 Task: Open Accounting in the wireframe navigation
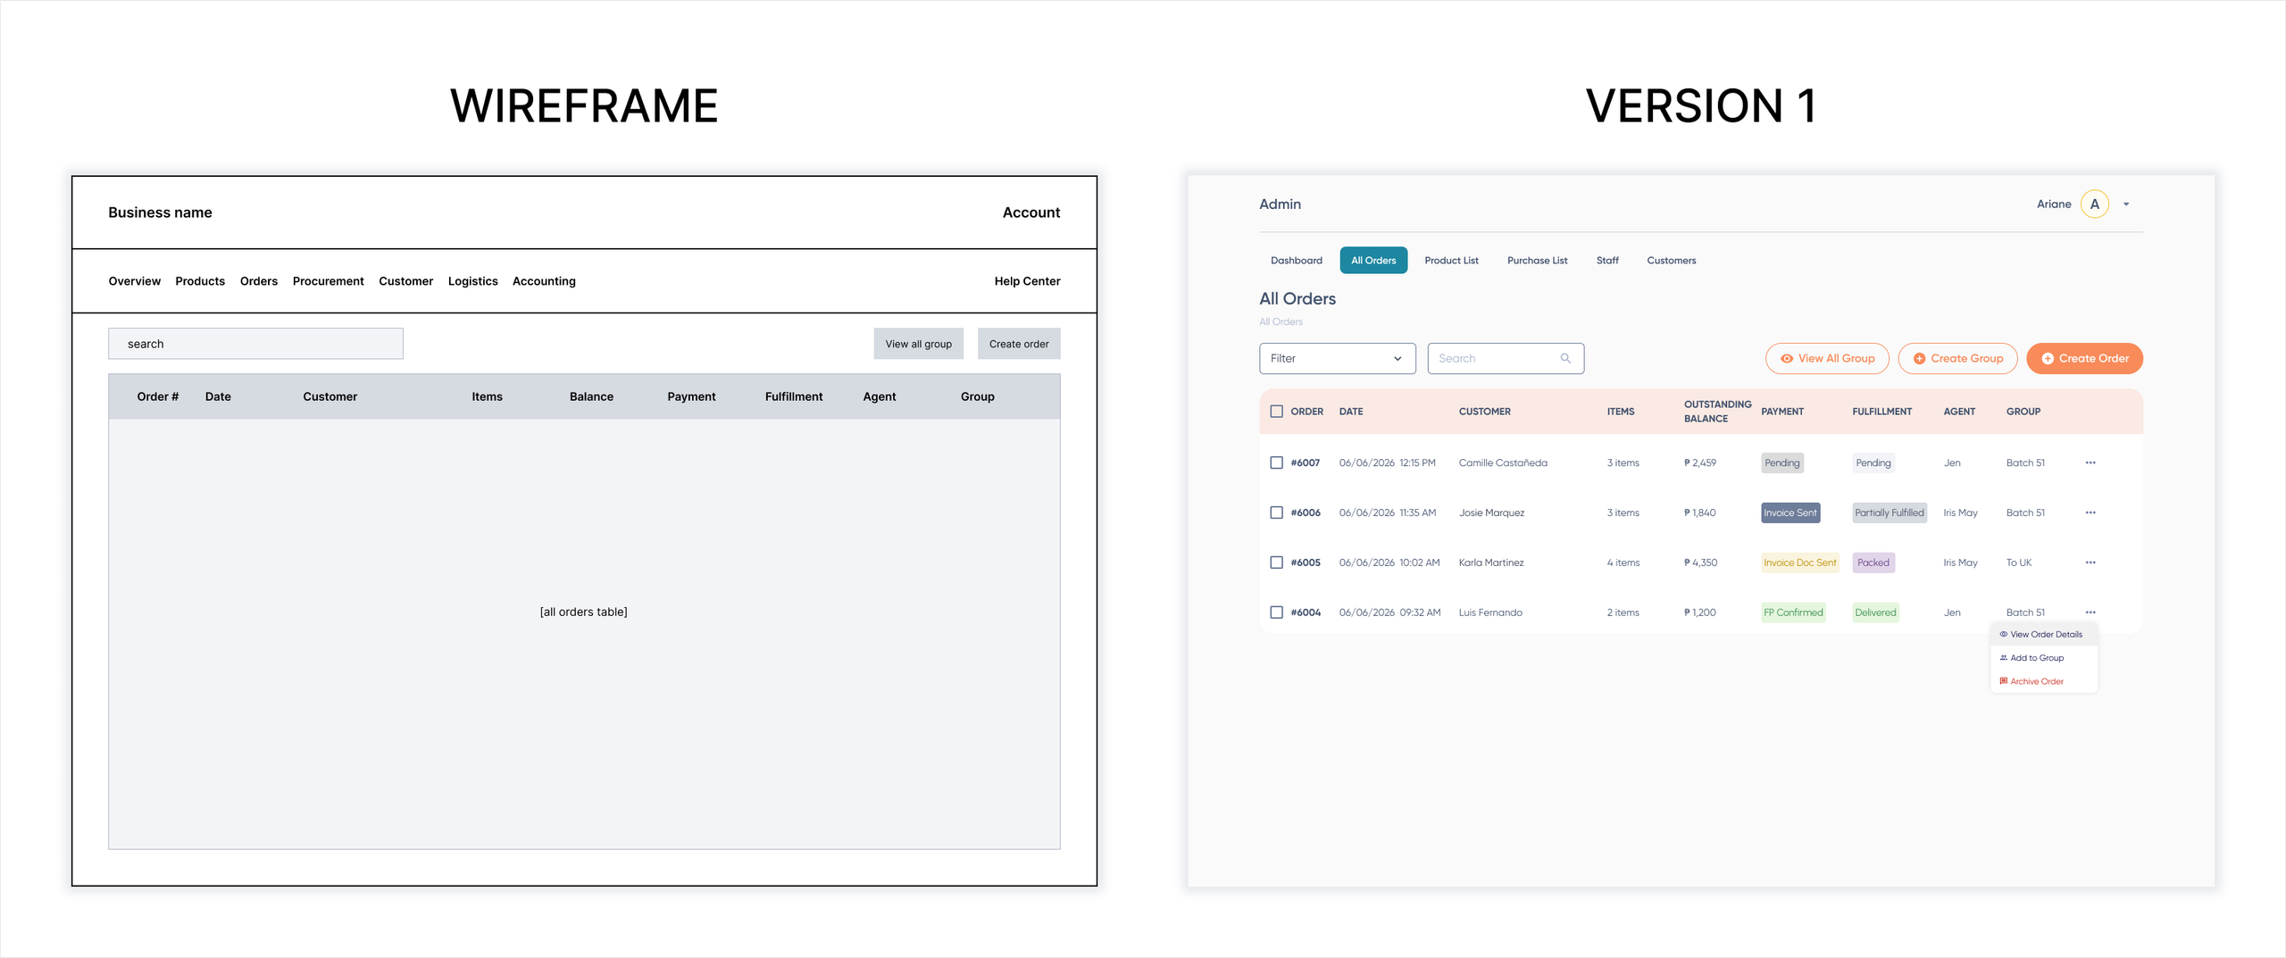[x=544, y=281]
